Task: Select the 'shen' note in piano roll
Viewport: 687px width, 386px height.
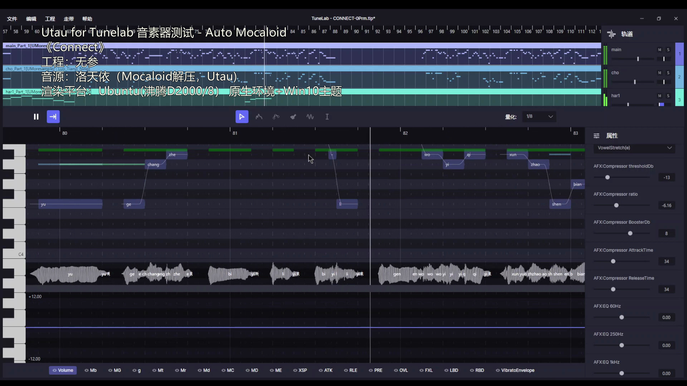Action: click(x=560, y=204)
